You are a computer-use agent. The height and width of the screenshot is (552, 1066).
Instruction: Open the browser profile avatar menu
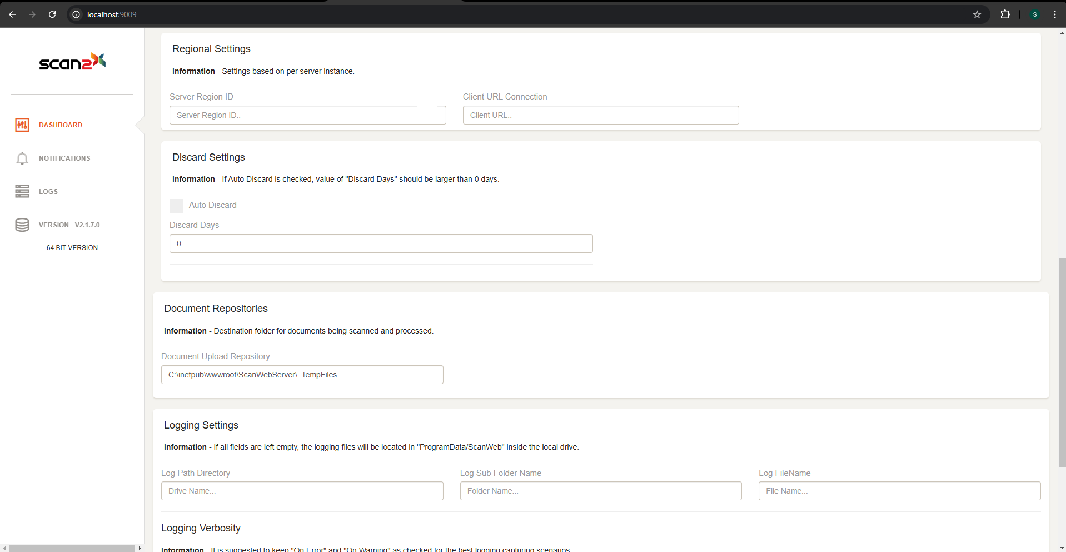coord(1034,14)
